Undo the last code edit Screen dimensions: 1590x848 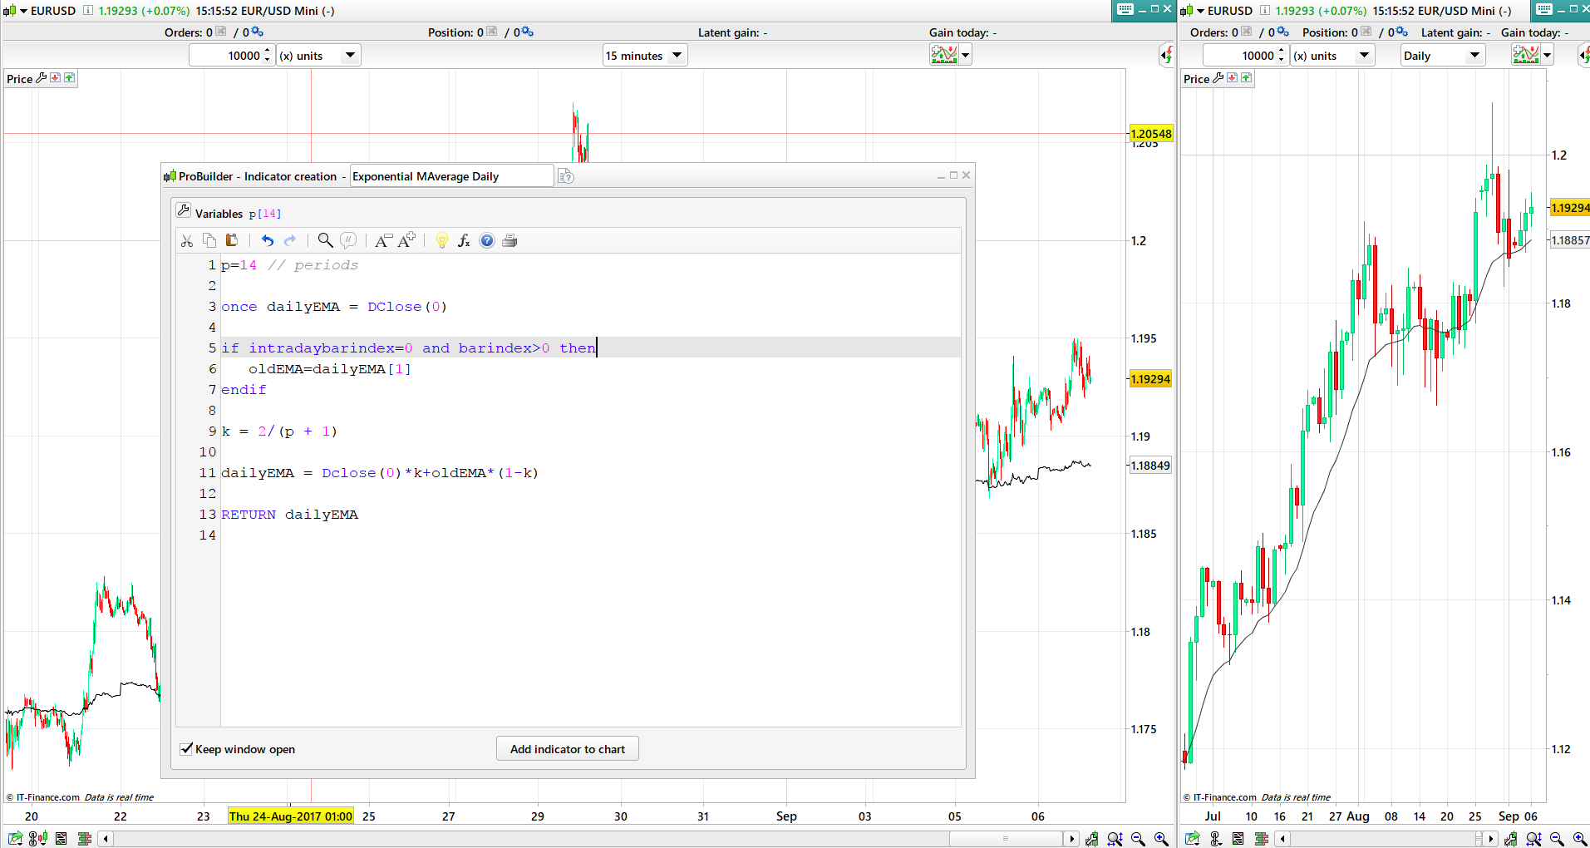267,240
